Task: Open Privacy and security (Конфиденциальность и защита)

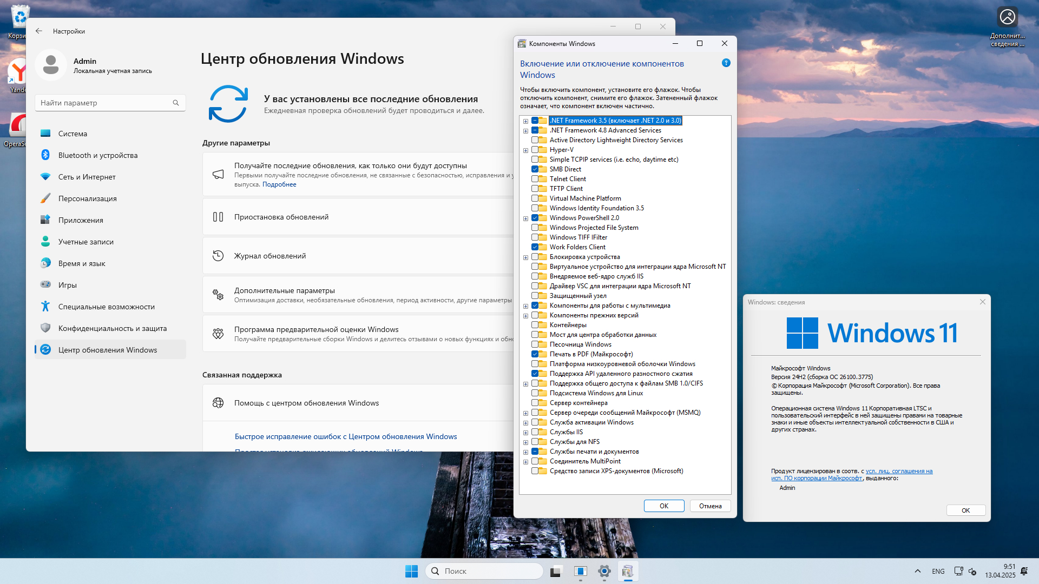Action: tap(112, 328)
